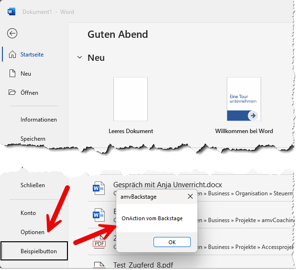
Task: Choose Schließen in backstage menu
Action: point(33,185)
